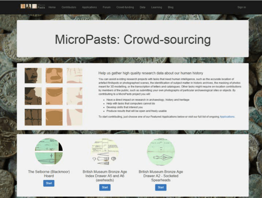Click the 'MicroPasts: Crowd-sourcing' heading
Viewport: 262px width, 198px height.
[x=133, y=39]
